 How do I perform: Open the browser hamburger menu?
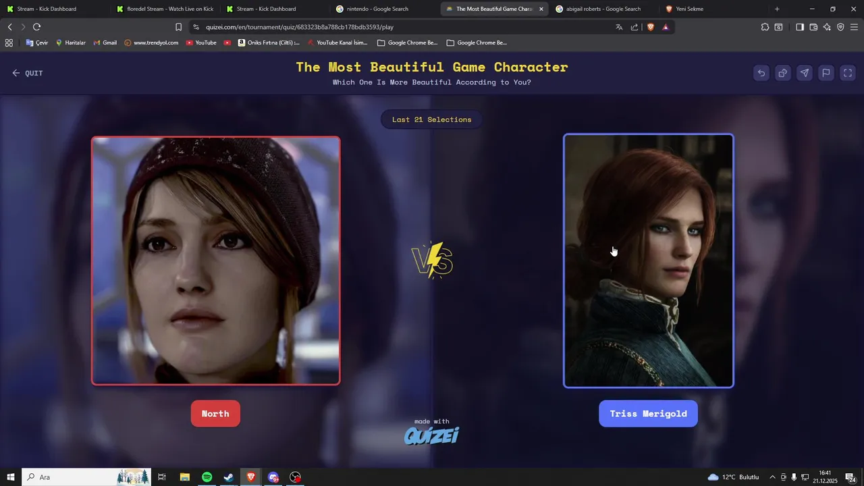(x=854, y=27)
